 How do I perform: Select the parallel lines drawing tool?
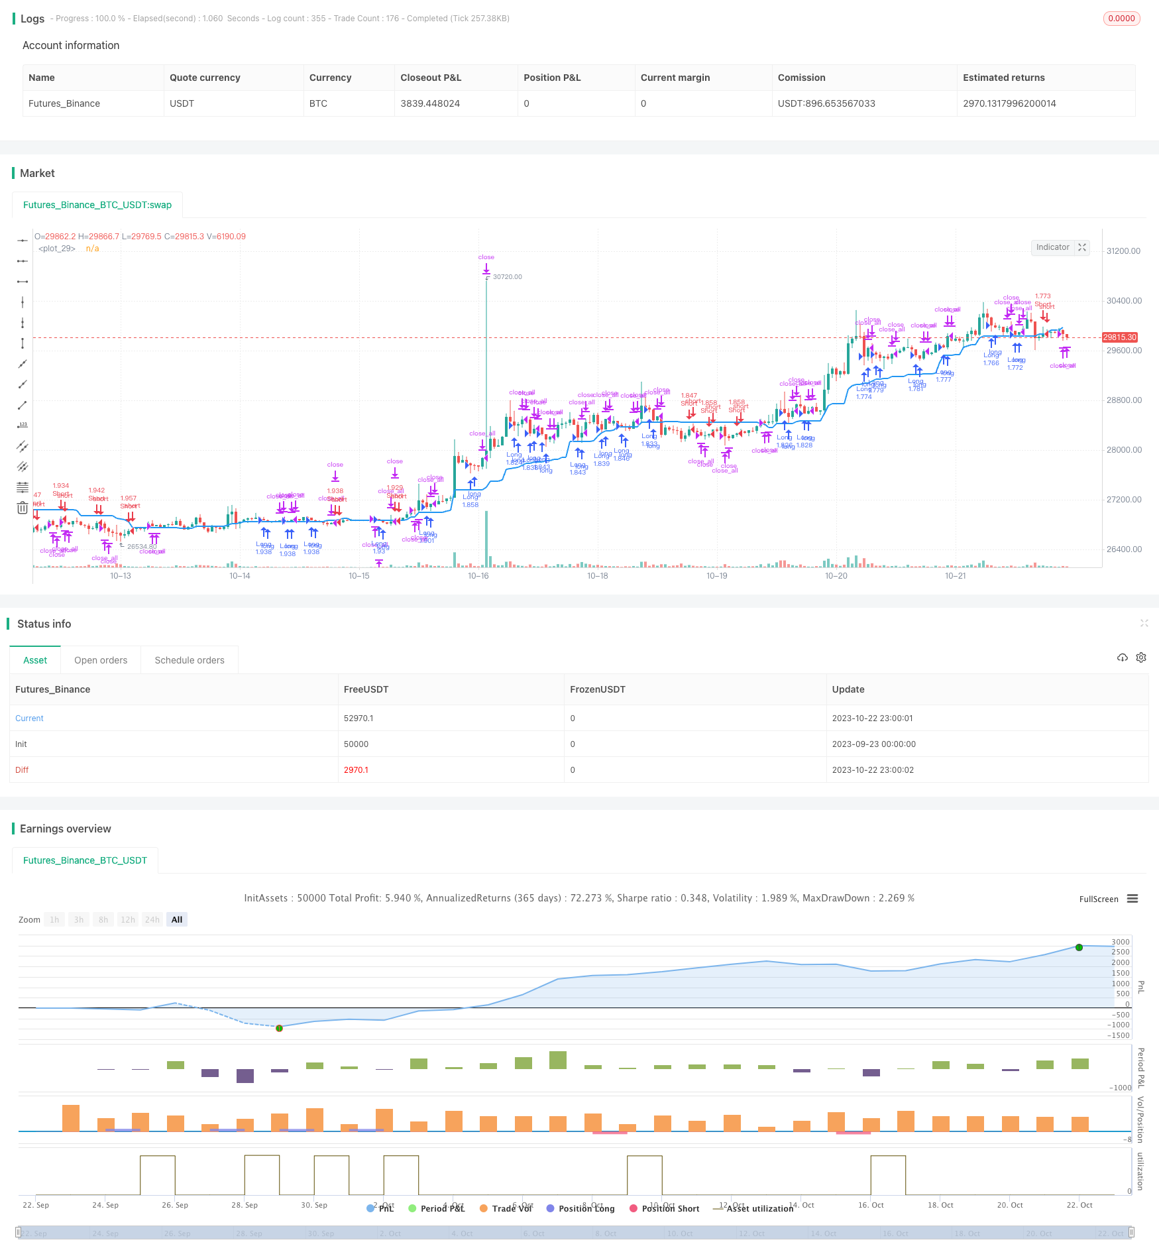(x=23, y=446)
